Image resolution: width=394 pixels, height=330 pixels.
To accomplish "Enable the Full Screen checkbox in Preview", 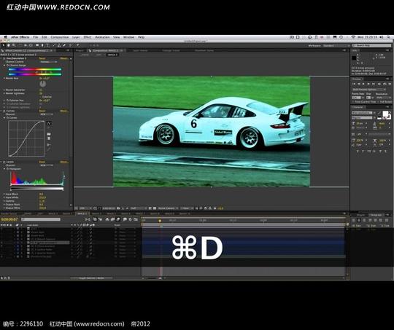I will coord(379,102).
